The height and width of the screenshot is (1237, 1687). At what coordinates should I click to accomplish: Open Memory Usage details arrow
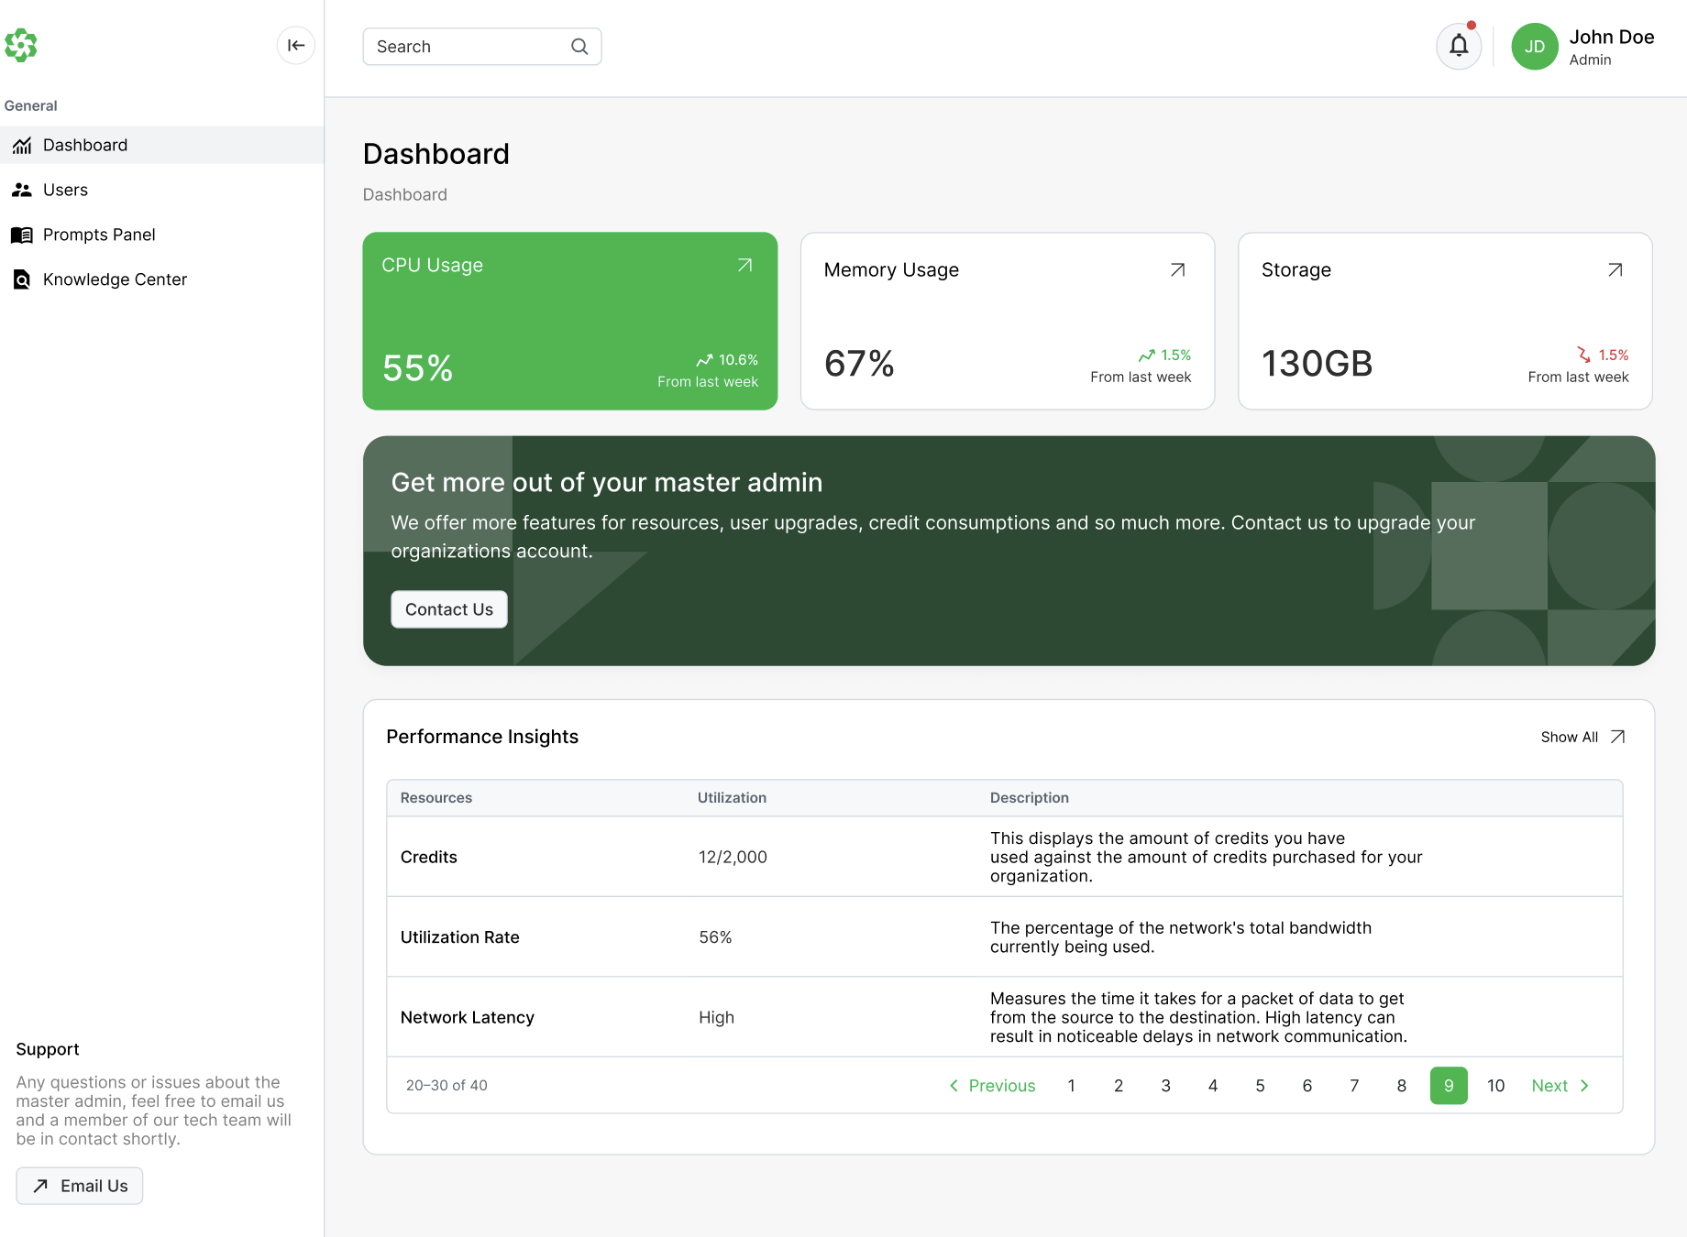pyautogui.click(x=1178, y=269)
